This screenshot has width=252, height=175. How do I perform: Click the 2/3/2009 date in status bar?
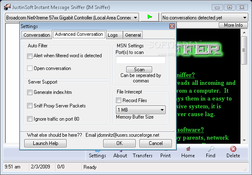40,167
